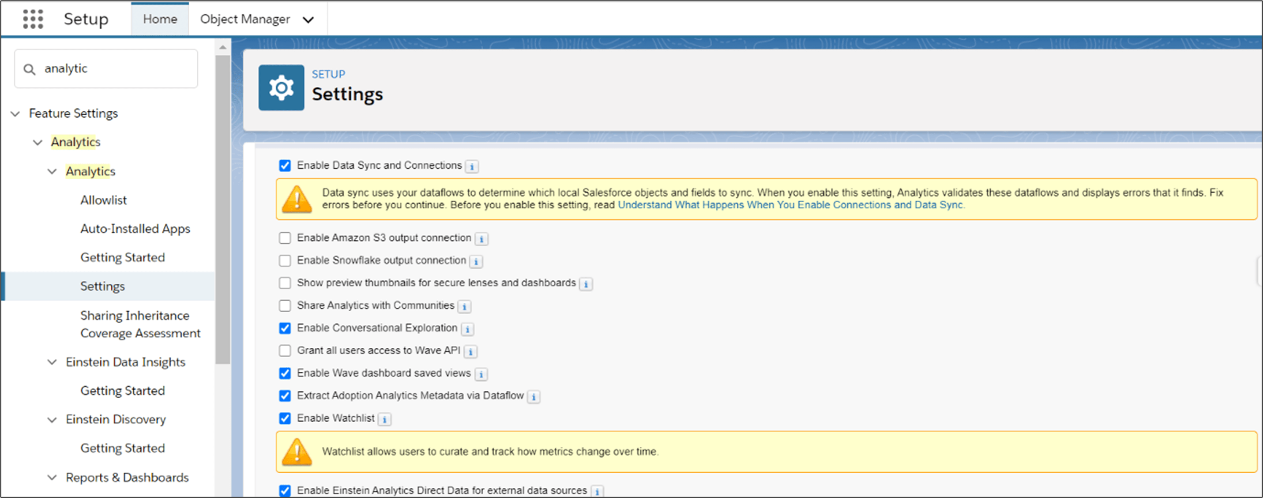Collapse the Feature Settings section
The width and height of the screenshot is (1263, 498).
coord(15,114)
